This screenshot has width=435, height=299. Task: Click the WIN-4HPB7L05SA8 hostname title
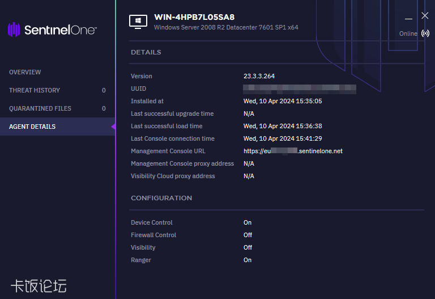click(194, 17)
